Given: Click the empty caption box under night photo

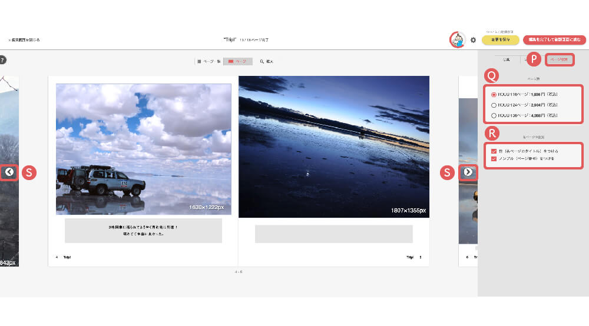Looking at the screenshot, I should coord(333,234).
